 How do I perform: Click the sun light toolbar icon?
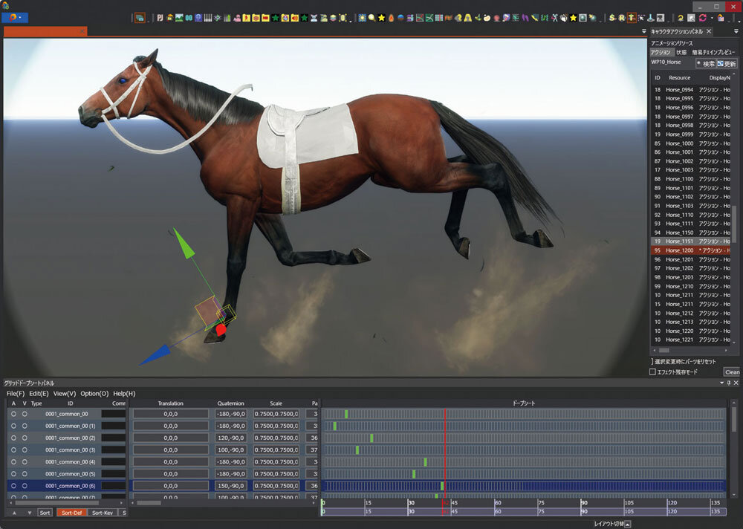tap(362, 18)
